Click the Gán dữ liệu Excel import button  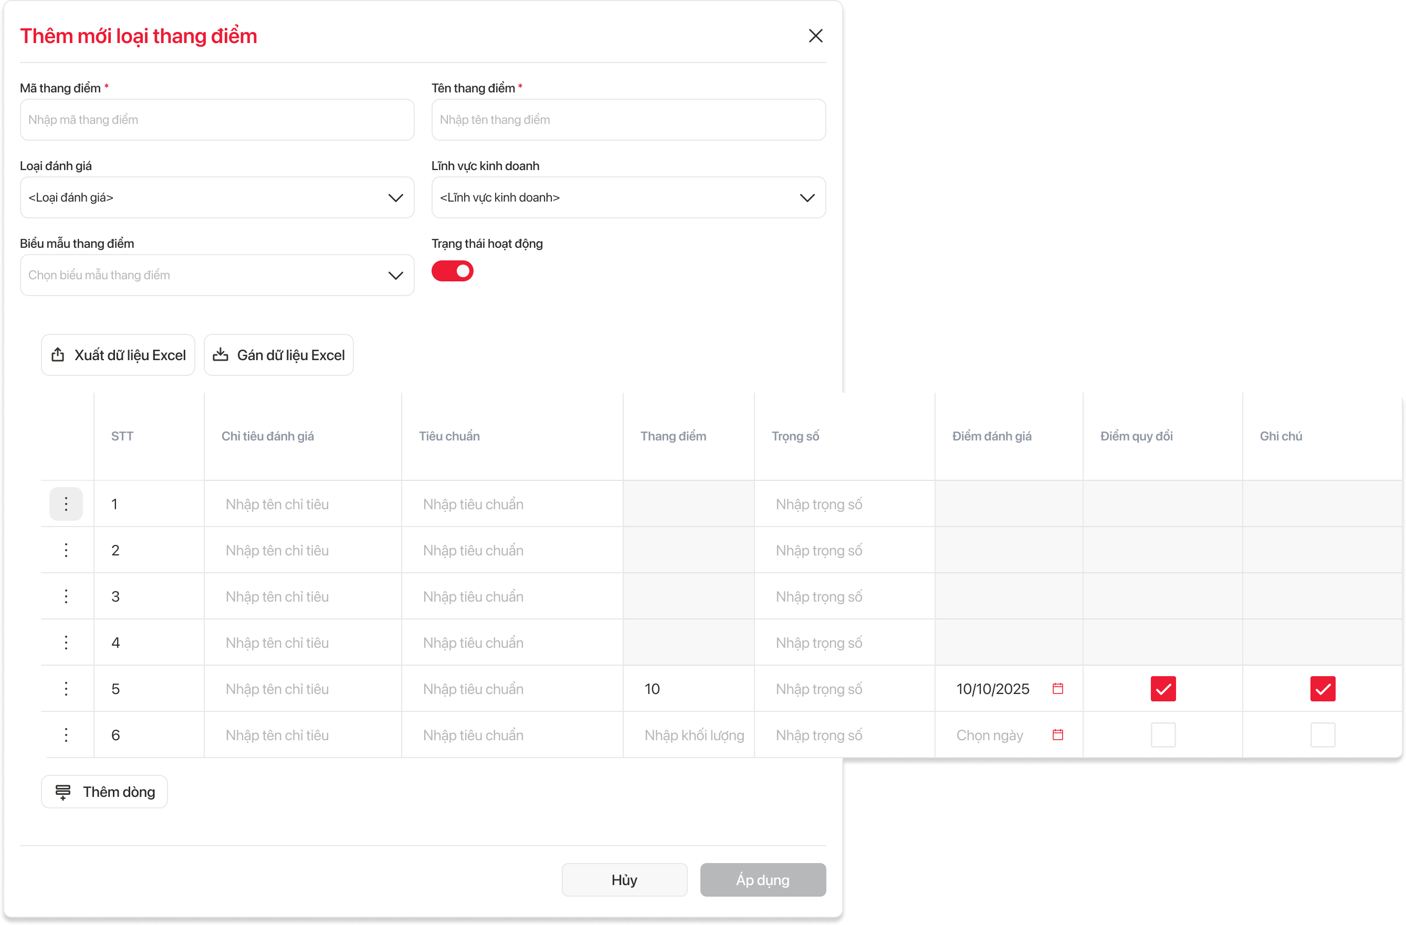click(x=279, y=355)
